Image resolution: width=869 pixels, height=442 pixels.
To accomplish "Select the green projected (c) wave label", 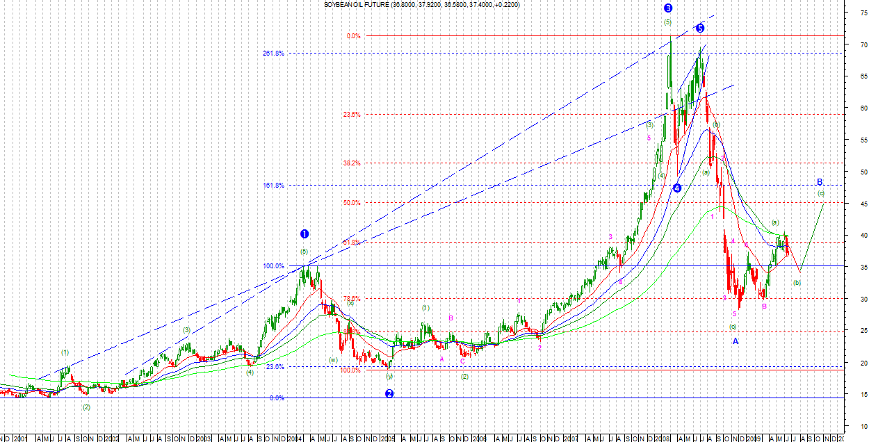I will pyautogui.click(x=821, y=193).
